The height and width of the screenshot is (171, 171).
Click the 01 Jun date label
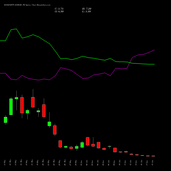click(81, 163)
